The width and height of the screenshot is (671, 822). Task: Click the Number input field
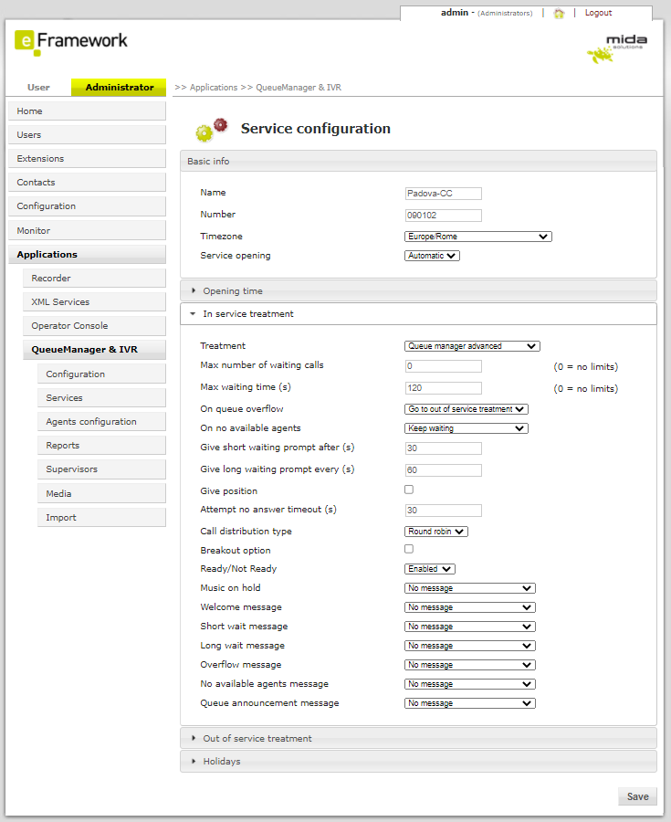443,216
